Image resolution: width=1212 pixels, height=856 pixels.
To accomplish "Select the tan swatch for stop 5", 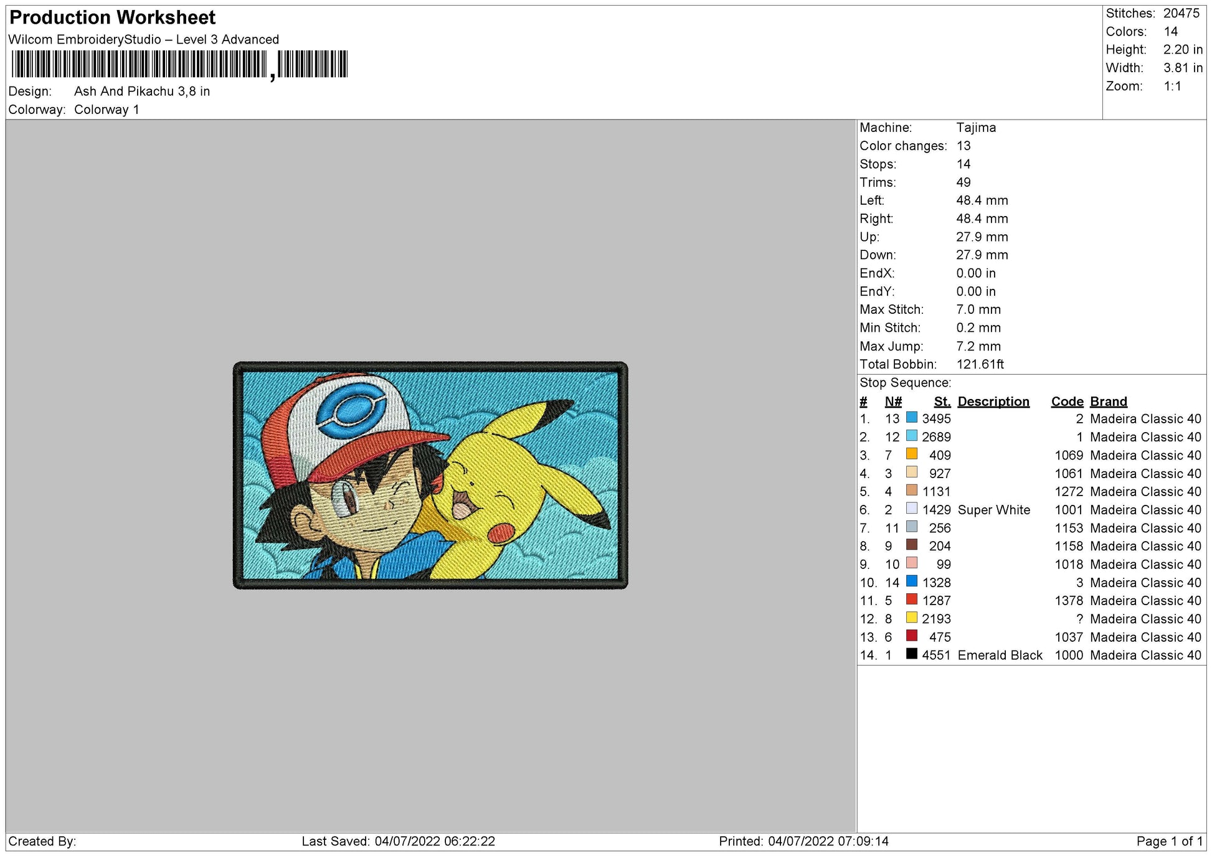I will (x=911, y=491).
